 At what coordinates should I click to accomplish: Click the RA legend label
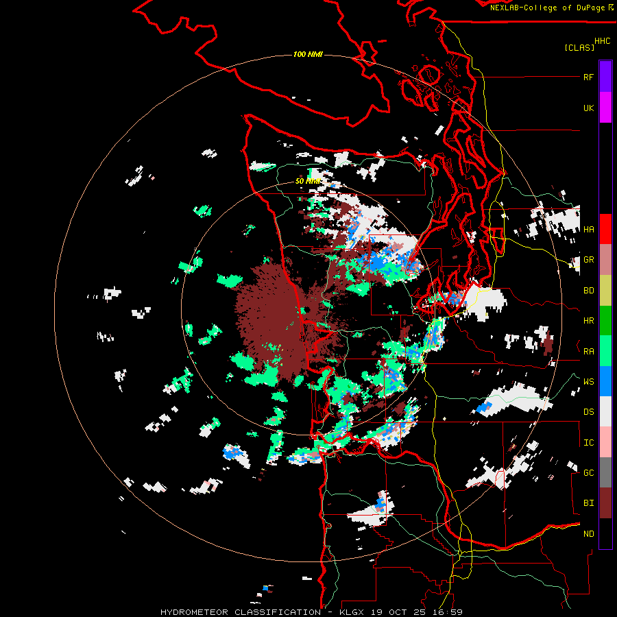pos(588,352)
